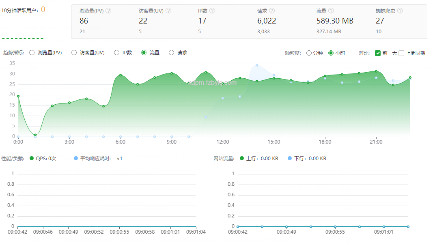Click help icon beside IP数

(212, 11)
